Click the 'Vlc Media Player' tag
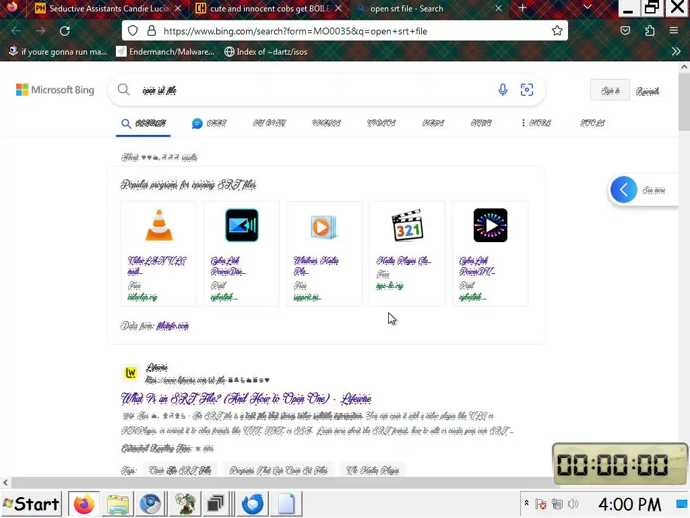Viewport: 690px width, 518px height. coord(372,470)
